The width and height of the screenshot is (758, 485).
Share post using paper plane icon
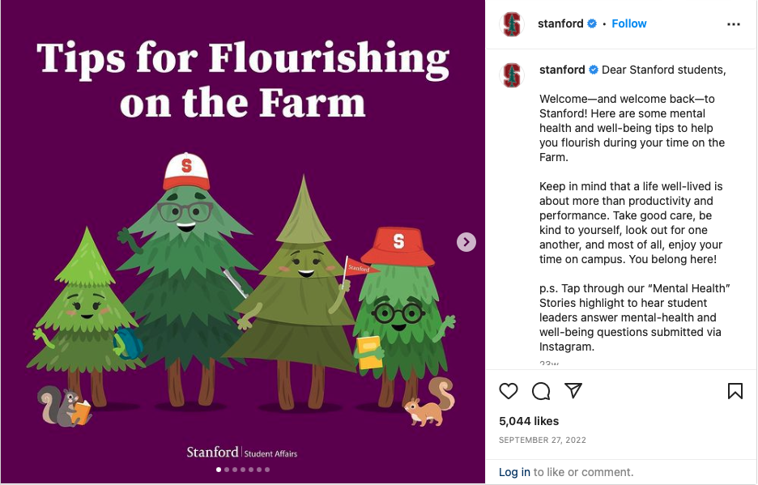(x=573, y=391)
